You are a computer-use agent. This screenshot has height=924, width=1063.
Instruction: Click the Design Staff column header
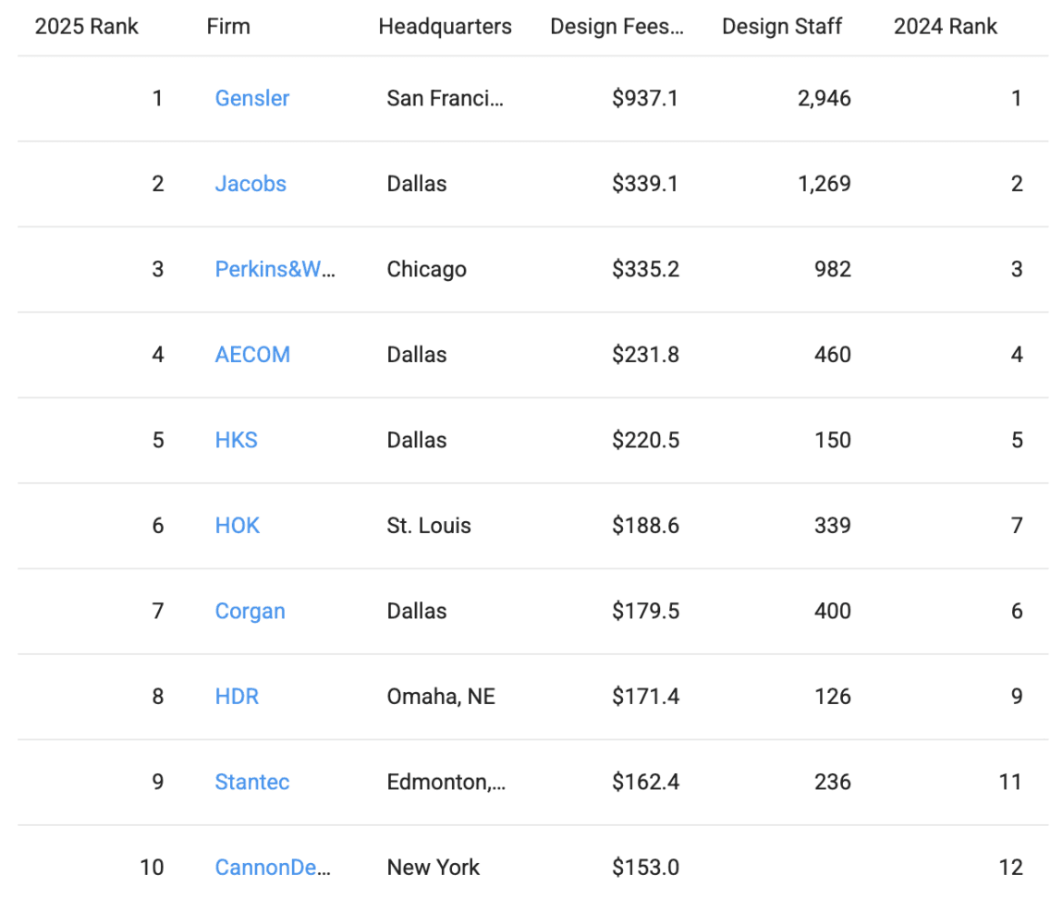coord(782,27)
